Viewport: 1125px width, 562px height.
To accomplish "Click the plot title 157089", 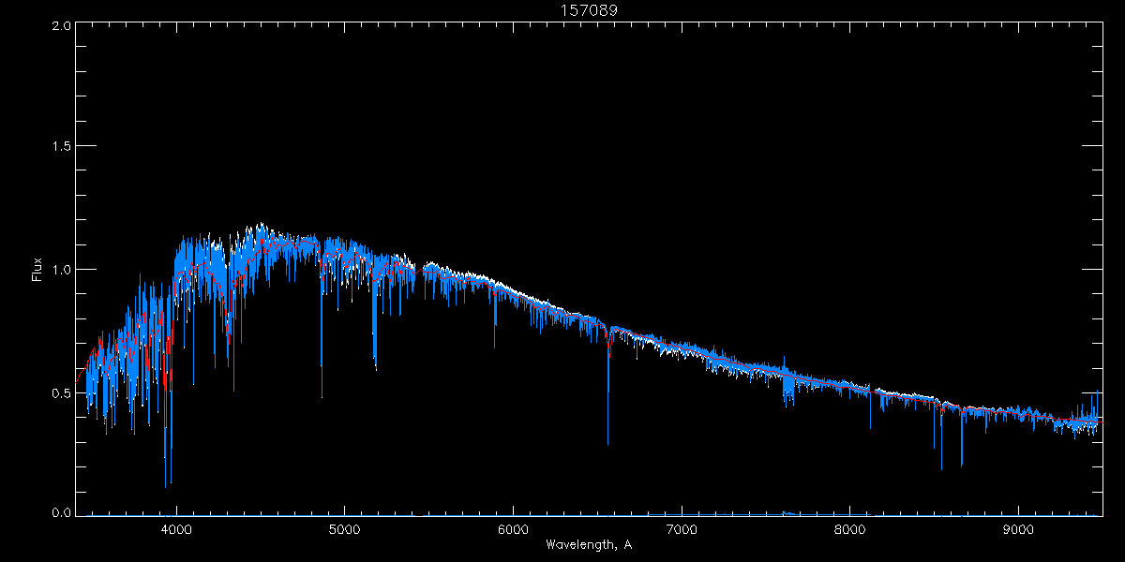I will 589,10.
